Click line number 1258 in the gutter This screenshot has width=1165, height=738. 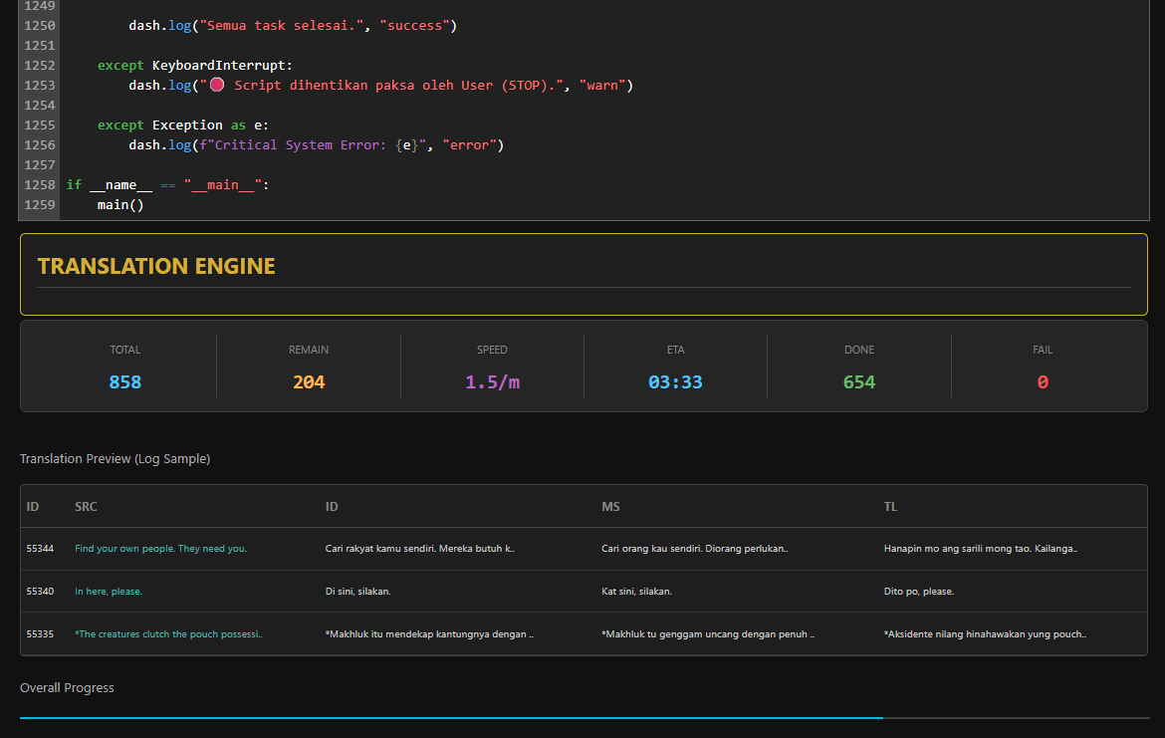(40, 185)
